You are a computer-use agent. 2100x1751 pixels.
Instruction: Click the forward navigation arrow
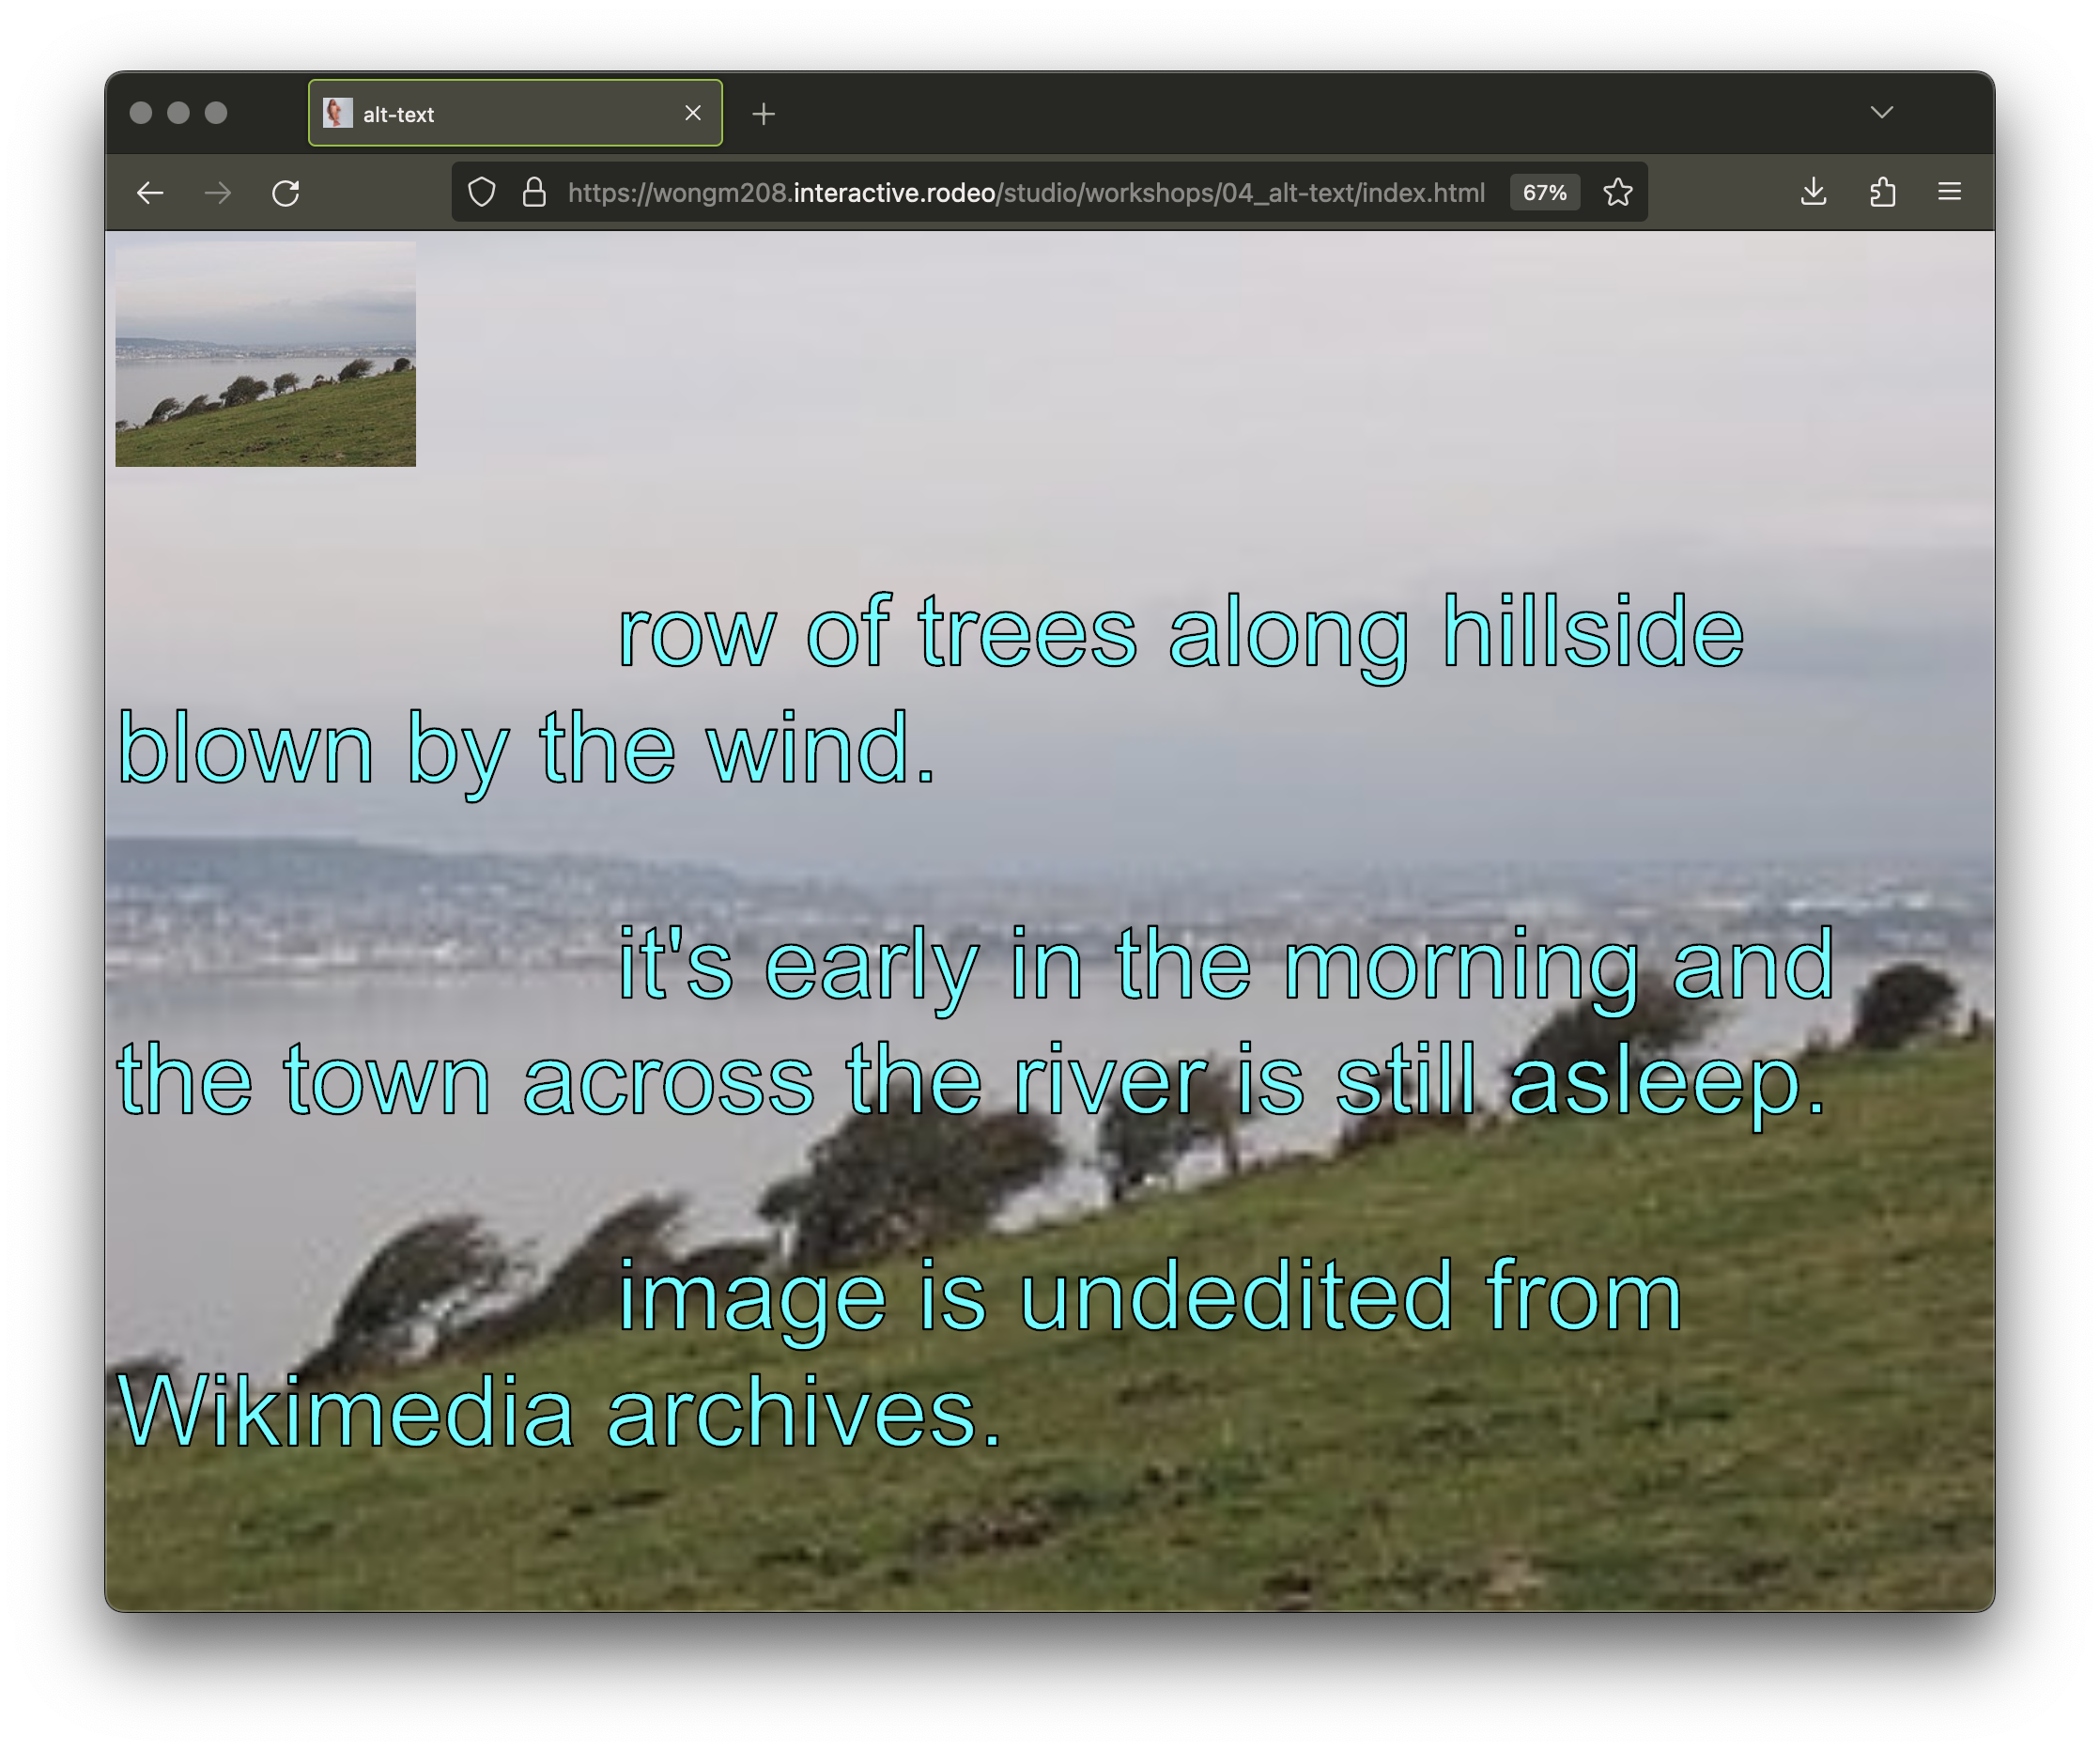tap(218, 193)
